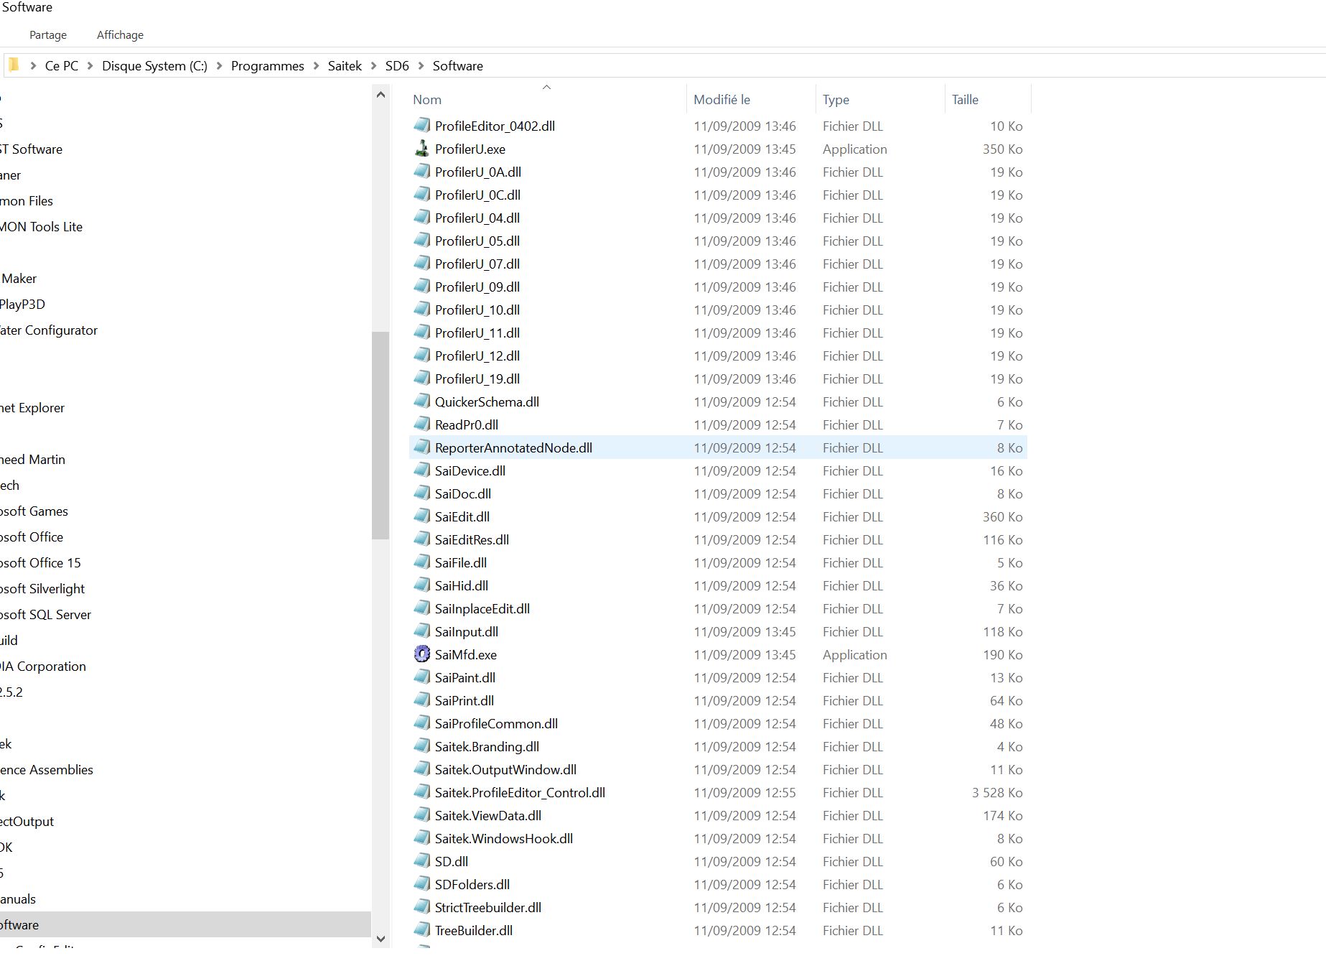Go to Programmes breadcrumb folder
Viewport: 1326px width, 961px height.
(268, 66)
